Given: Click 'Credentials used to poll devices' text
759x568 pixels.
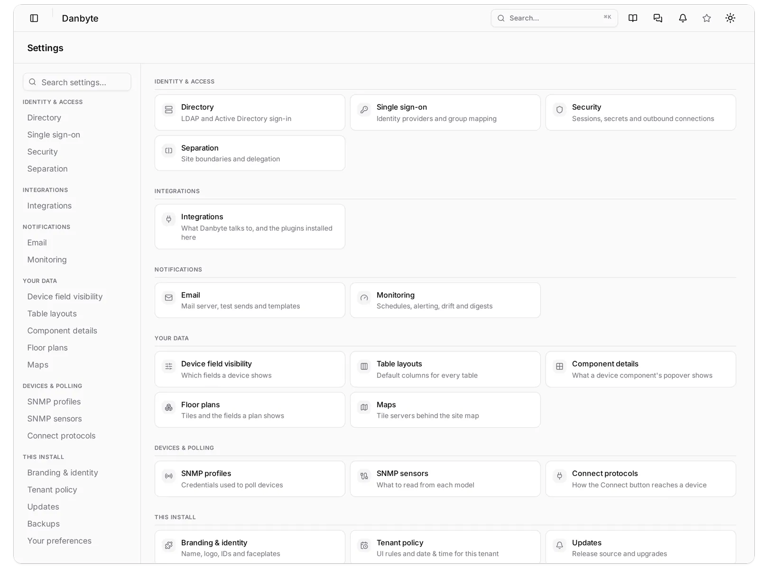Looking at the screenshot, I should click(x=232, y=485).
